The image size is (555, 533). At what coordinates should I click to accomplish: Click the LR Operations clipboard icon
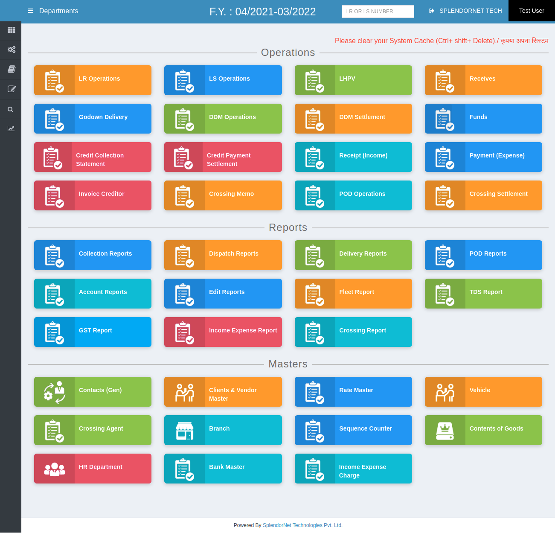coord(54,81)
